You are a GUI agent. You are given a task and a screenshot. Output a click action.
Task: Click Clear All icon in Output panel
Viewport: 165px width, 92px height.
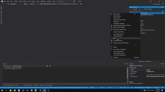[47, 66]
